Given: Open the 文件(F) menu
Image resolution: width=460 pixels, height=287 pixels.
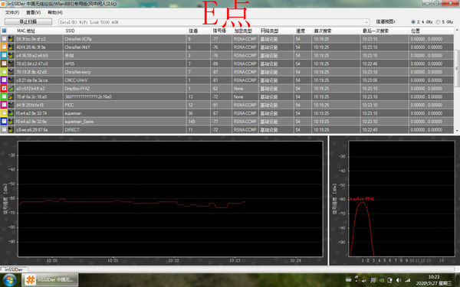Looking at the screenshot, I should click(x=12, y=12).
